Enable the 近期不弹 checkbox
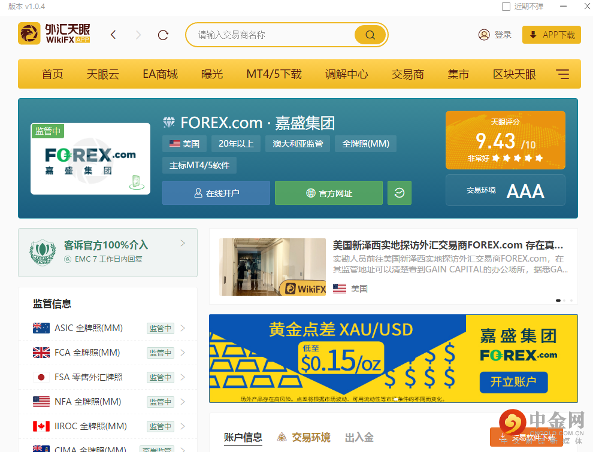This screenshot has width=593, height=452. [x=505, y=7]
